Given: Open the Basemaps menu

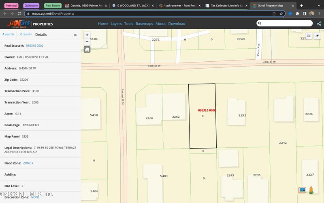Looking at the screenshot, I should coord(144,24).
